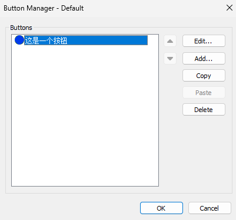The width and height of the screenshot is (236, 220).
Task: Click the Default word in window title
Action: pyautogui.click(x=72, y=8)
